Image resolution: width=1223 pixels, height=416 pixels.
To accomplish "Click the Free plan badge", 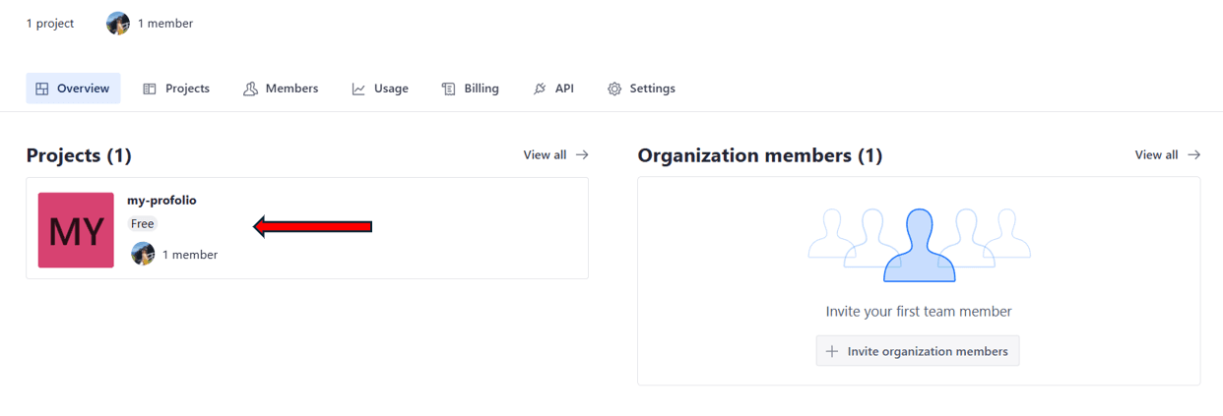I will pos(142,224).
